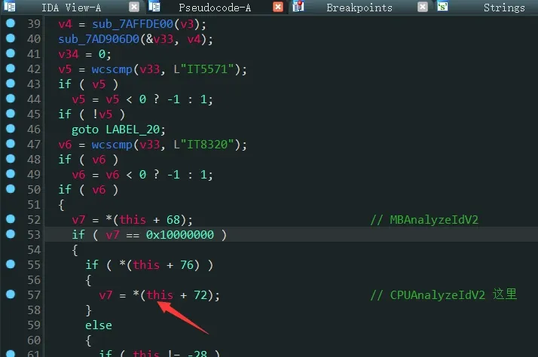Screen dimensions: 538x357
Task: Click !v5 condition on line 45
Action: pyautogui.click(x=102, y=114)
